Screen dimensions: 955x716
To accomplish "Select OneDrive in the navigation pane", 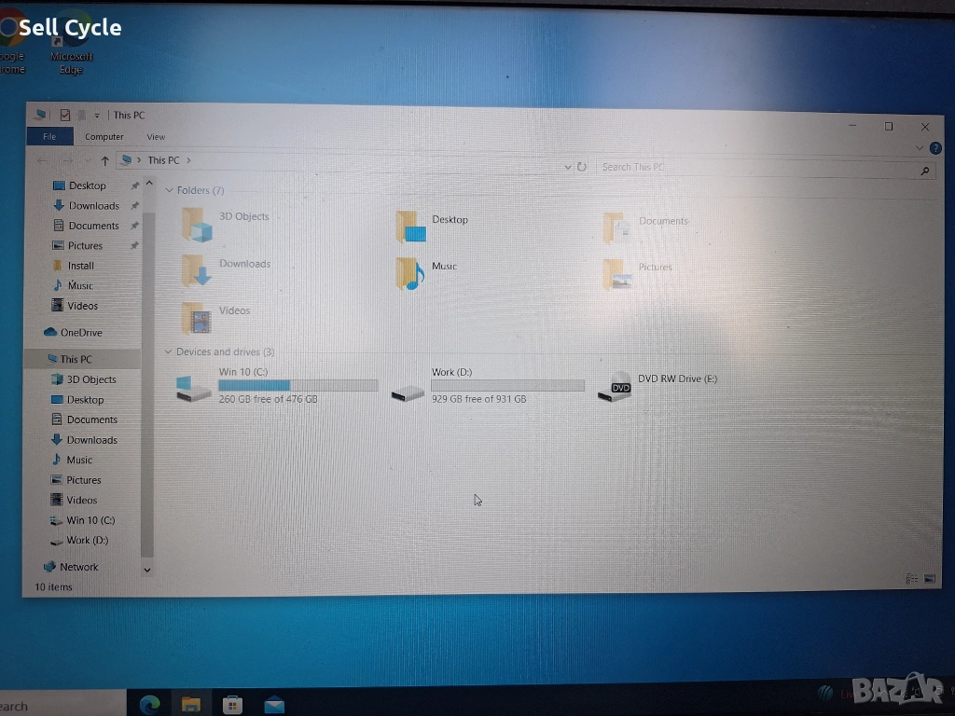I will (81, 333).
